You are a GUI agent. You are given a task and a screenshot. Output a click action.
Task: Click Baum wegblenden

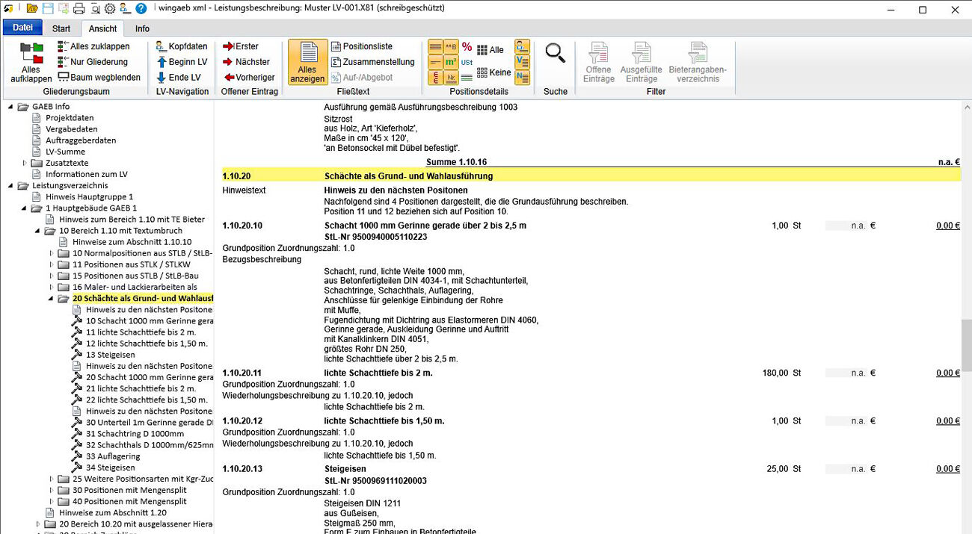[x=99, y=78]
